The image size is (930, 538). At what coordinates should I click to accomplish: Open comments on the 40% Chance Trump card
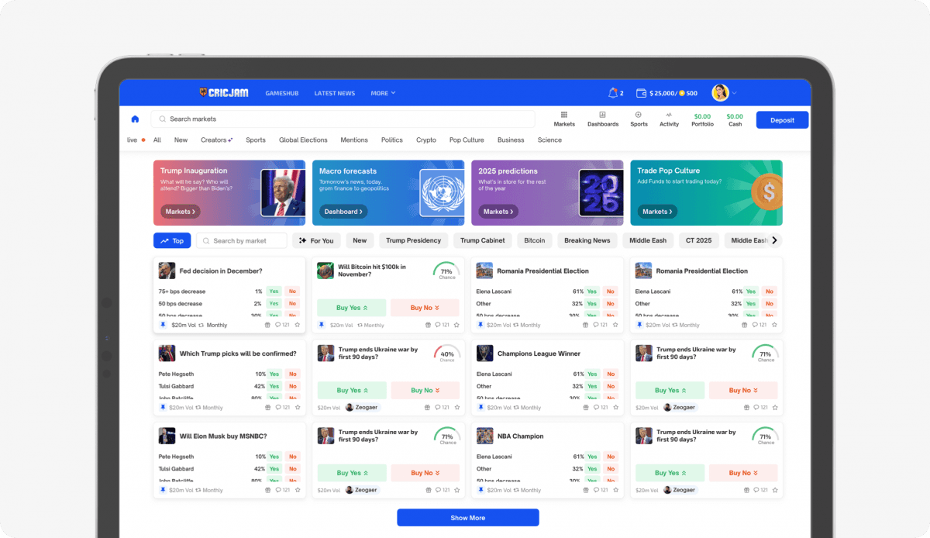pos(442,407)
